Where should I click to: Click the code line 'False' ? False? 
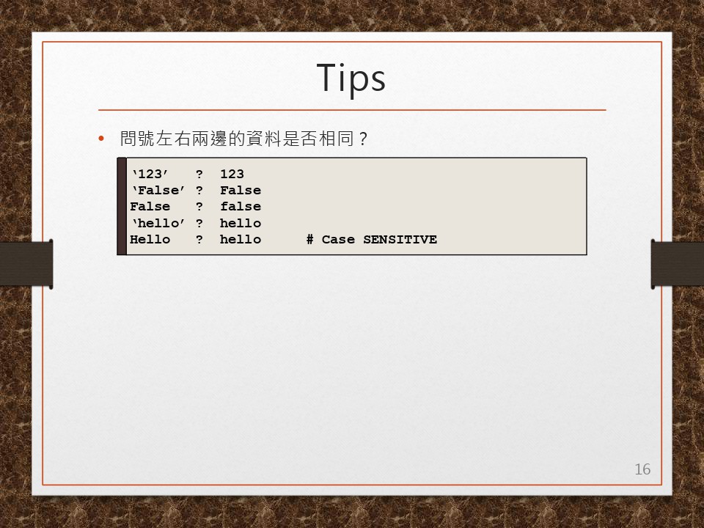click(x=196, y=191)
